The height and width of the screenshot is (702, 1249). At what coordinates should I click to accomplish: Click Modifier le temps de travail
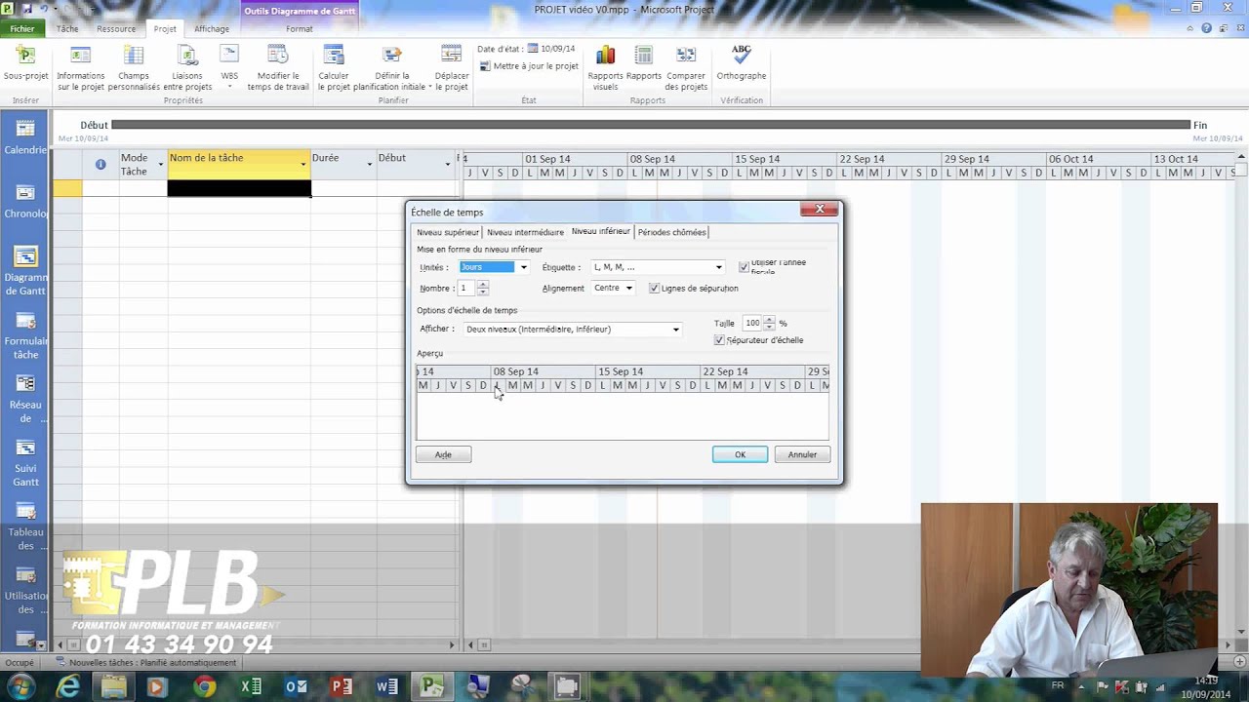pyautogui.click(x=278, y=67)
